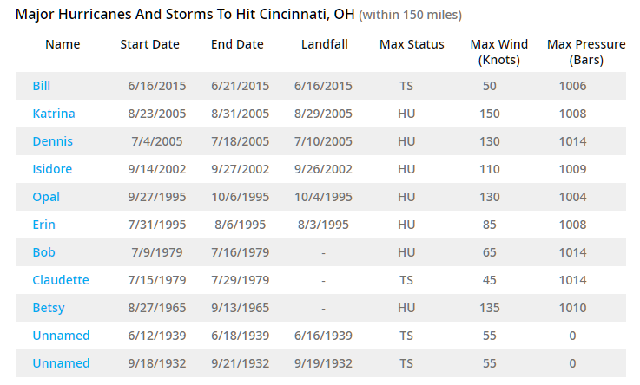The width and height of the screenshot is (640, 385).
Task: Open the Dennis hurricane details
Action: [52, 141]
